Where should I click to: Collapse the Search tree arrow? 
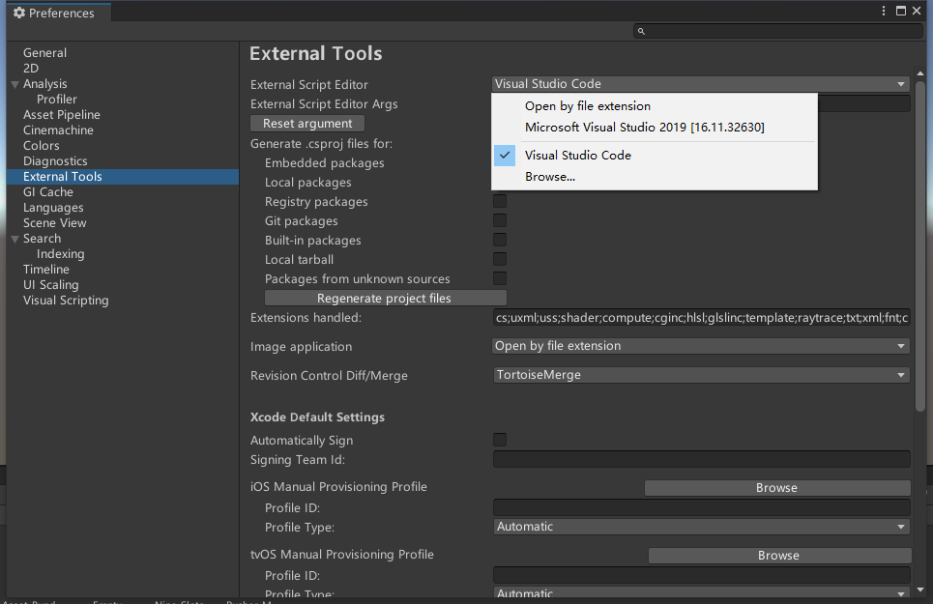[15, 239]
